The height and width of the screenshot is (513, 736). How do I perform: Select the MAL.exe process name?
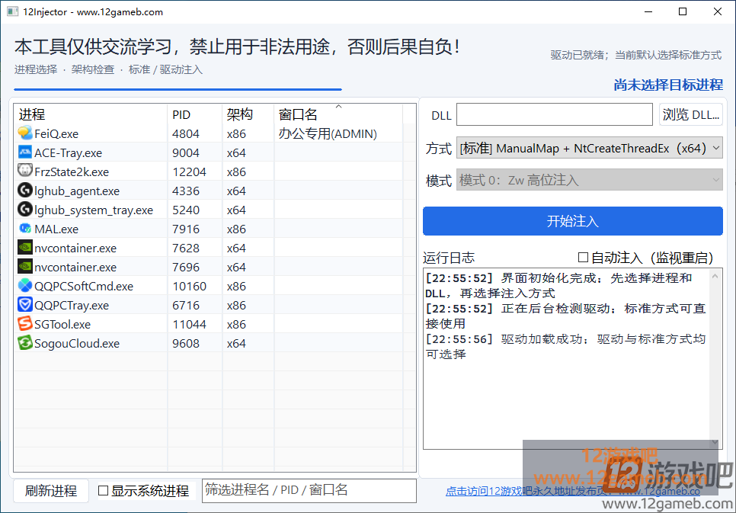coord(56,229)
